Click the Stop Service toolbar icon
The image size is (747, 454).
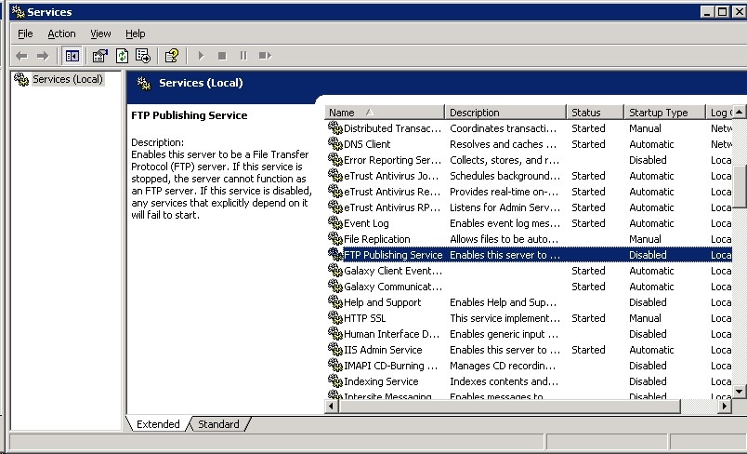[222, 56]
